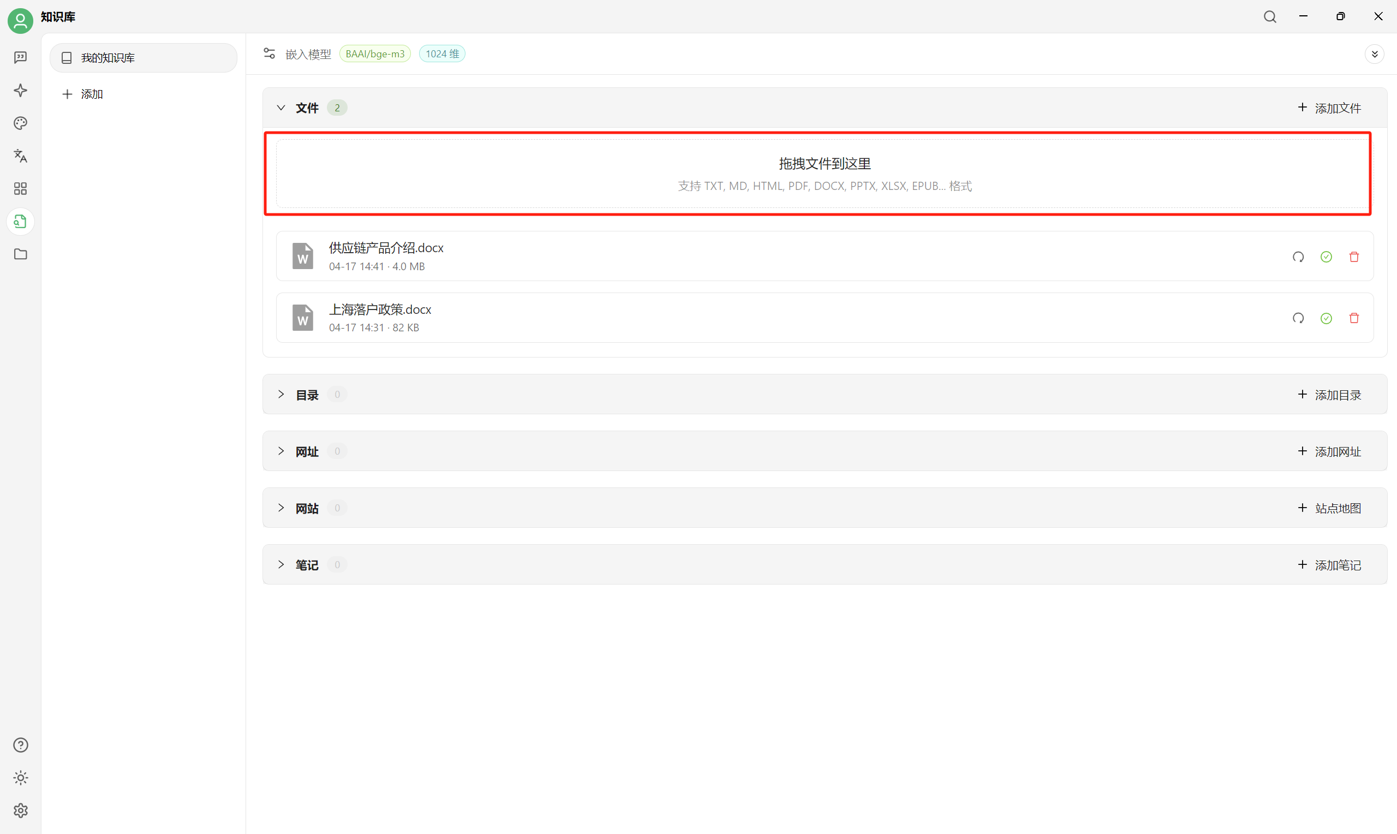Refresh the 上海落户政策.docx embedding
The image size is (1397, 834).
point(1298,318)
